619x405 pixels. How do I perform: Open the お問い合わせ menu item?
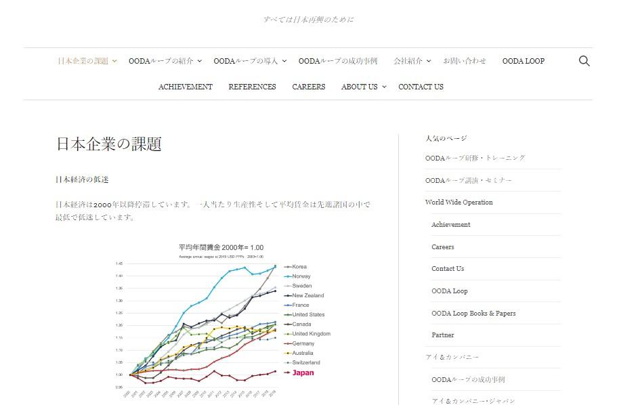(465, 61)
